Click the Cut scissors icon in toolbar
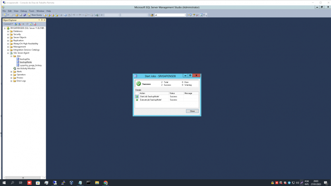The width and height of the screenshot is (331, 186). pyautogui.click(x=61, y=15)
